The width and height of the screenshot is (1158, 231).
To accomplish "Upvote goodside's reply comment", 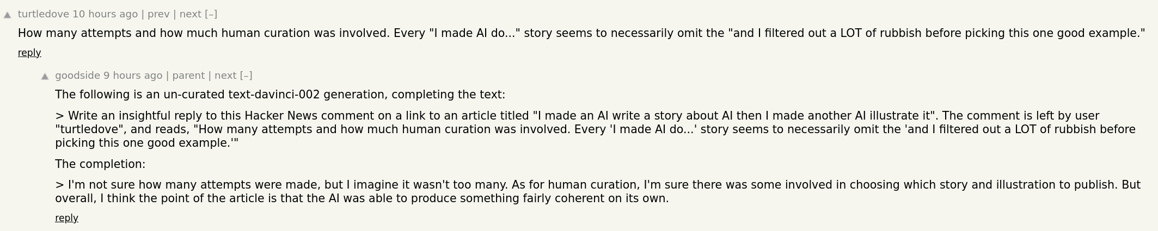I will click(45, 77).
